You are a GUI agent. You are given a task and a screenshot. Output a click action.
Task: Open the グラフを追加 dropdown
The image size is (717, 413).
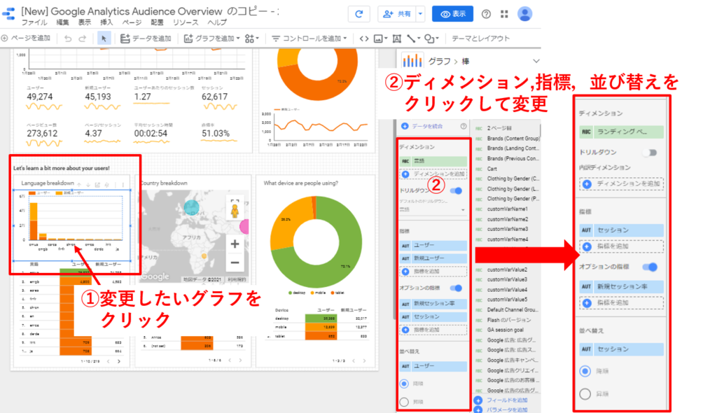point(211,38)
